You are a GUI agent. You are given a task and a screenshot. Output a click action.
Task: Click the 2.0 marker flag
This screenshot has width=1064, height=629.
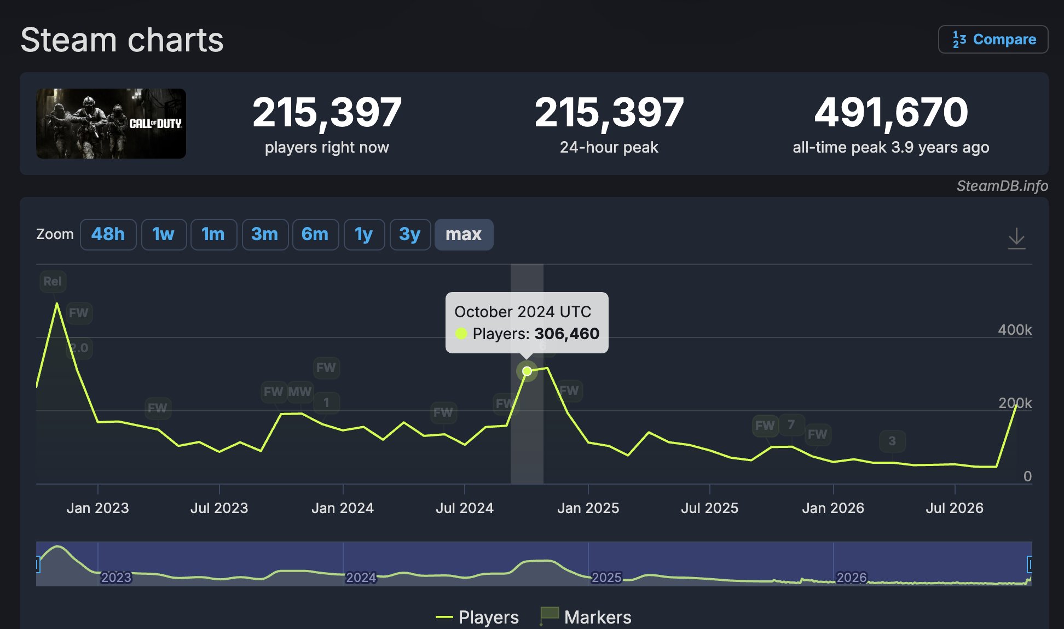[79, 348]
